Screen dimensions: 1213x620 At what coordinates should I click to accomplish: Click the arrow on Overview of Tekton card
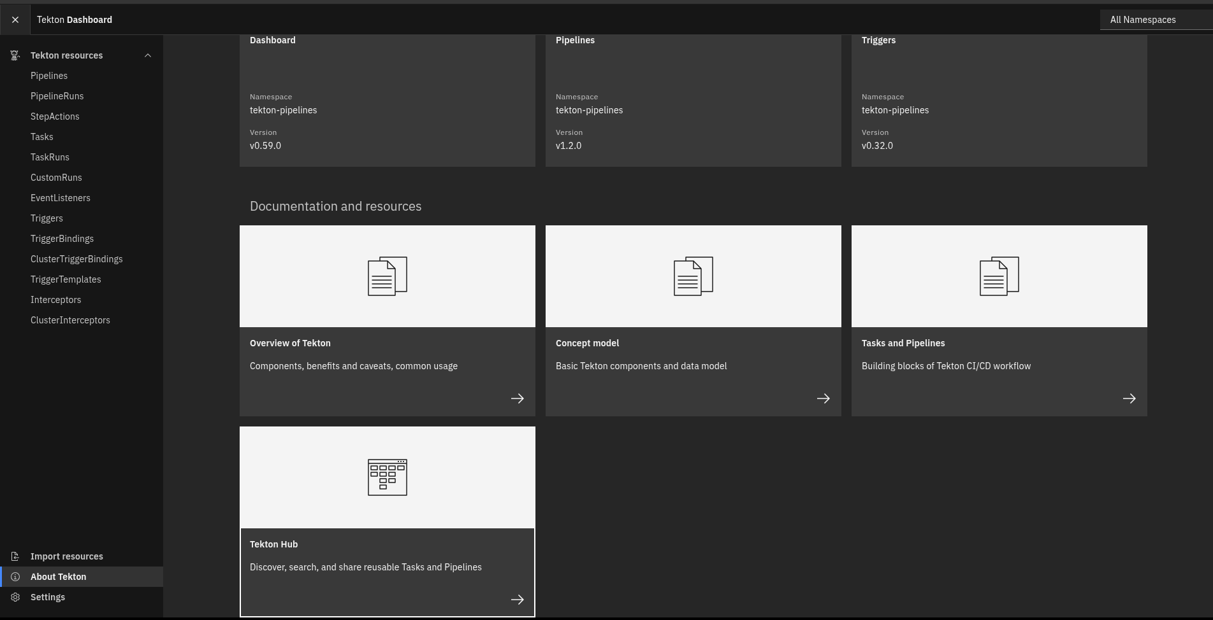[518, 398]
